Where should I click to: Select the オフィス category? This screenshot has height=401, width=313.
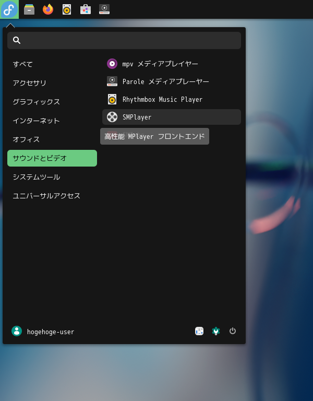[52, 139]
